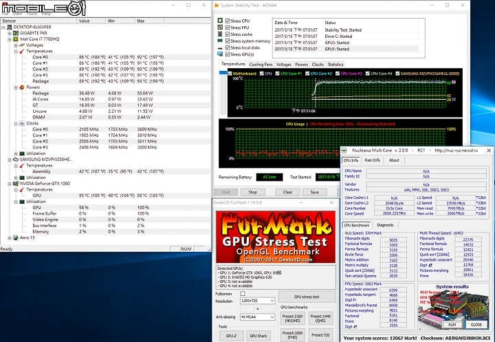Click the Intel Core i7 7700HQ CPU icon

15,39
